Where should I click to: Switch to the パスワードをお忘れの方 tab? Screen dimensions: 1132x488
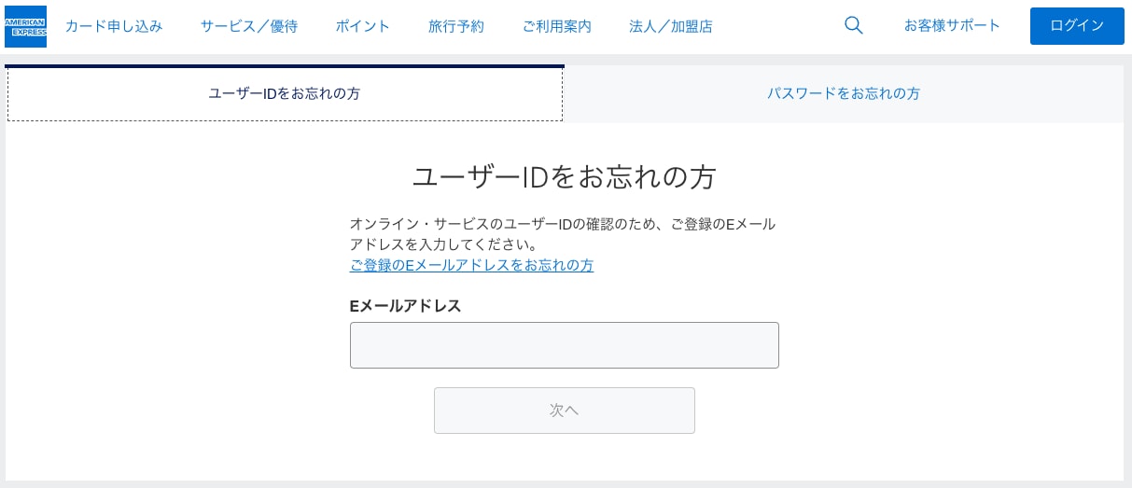click(844, 93)
